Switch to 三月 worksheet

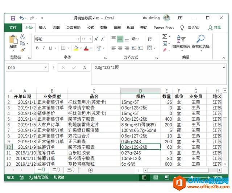(x=71, y=170)
